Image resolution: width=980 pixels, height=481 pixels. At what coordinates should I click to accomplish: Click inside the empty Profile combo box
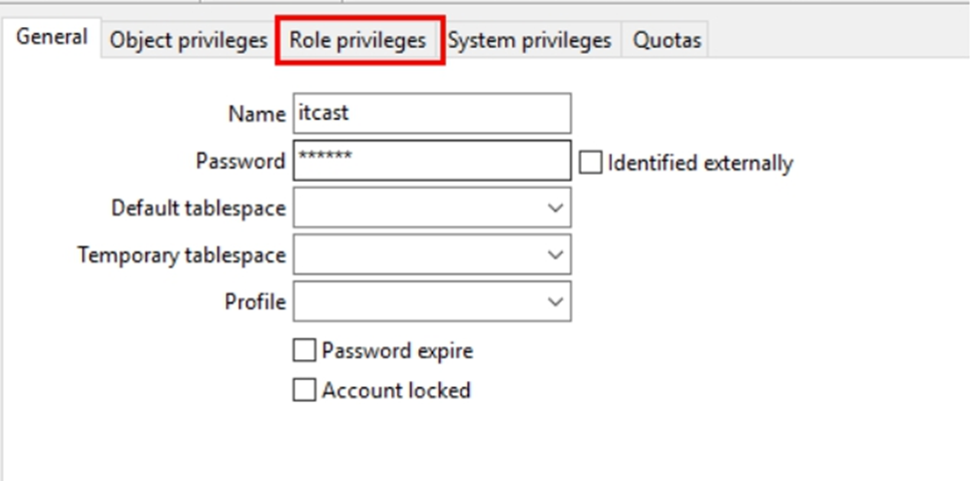coord(432,301)
